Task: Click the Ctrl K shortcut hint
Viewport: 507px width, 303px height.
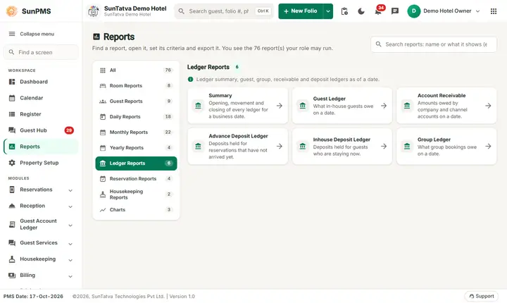Action: [263, 11]
